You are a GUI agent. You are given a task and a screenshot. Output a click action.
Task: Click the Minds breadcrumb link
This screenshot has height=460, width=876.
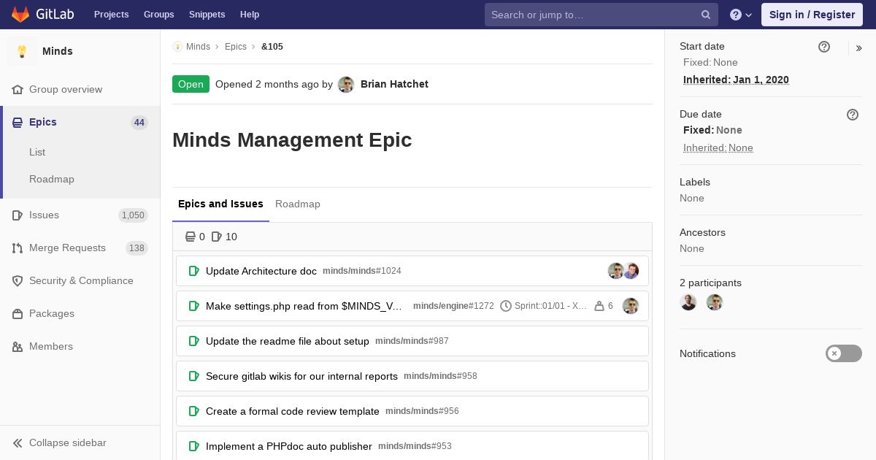(x=198, y=47)
